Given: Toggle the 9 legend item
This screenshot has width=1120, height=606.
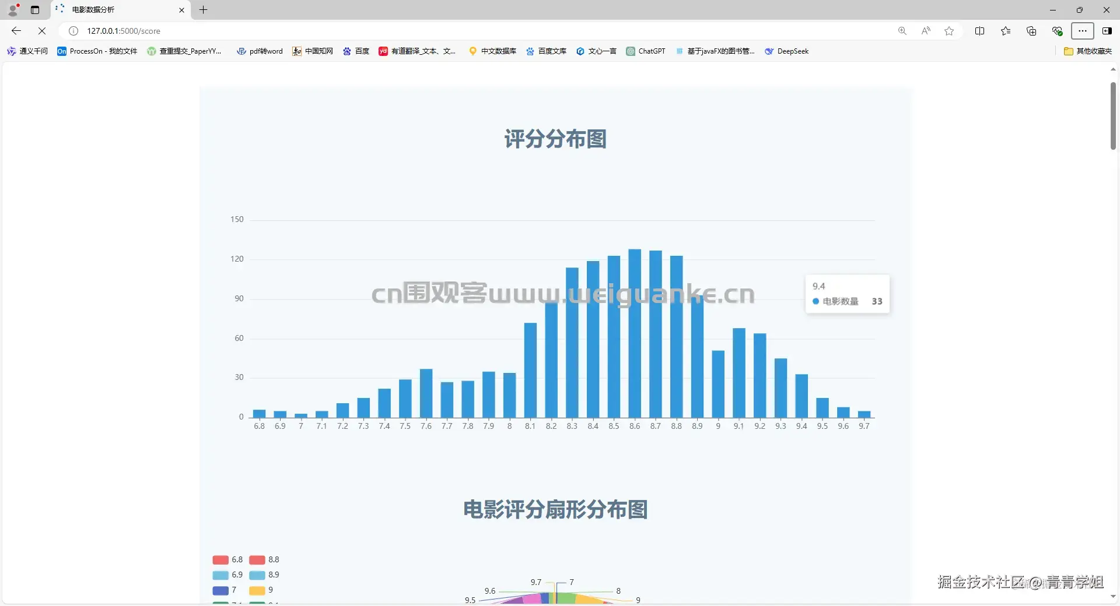Looking at the screenshot, I should tap(261, 590).
